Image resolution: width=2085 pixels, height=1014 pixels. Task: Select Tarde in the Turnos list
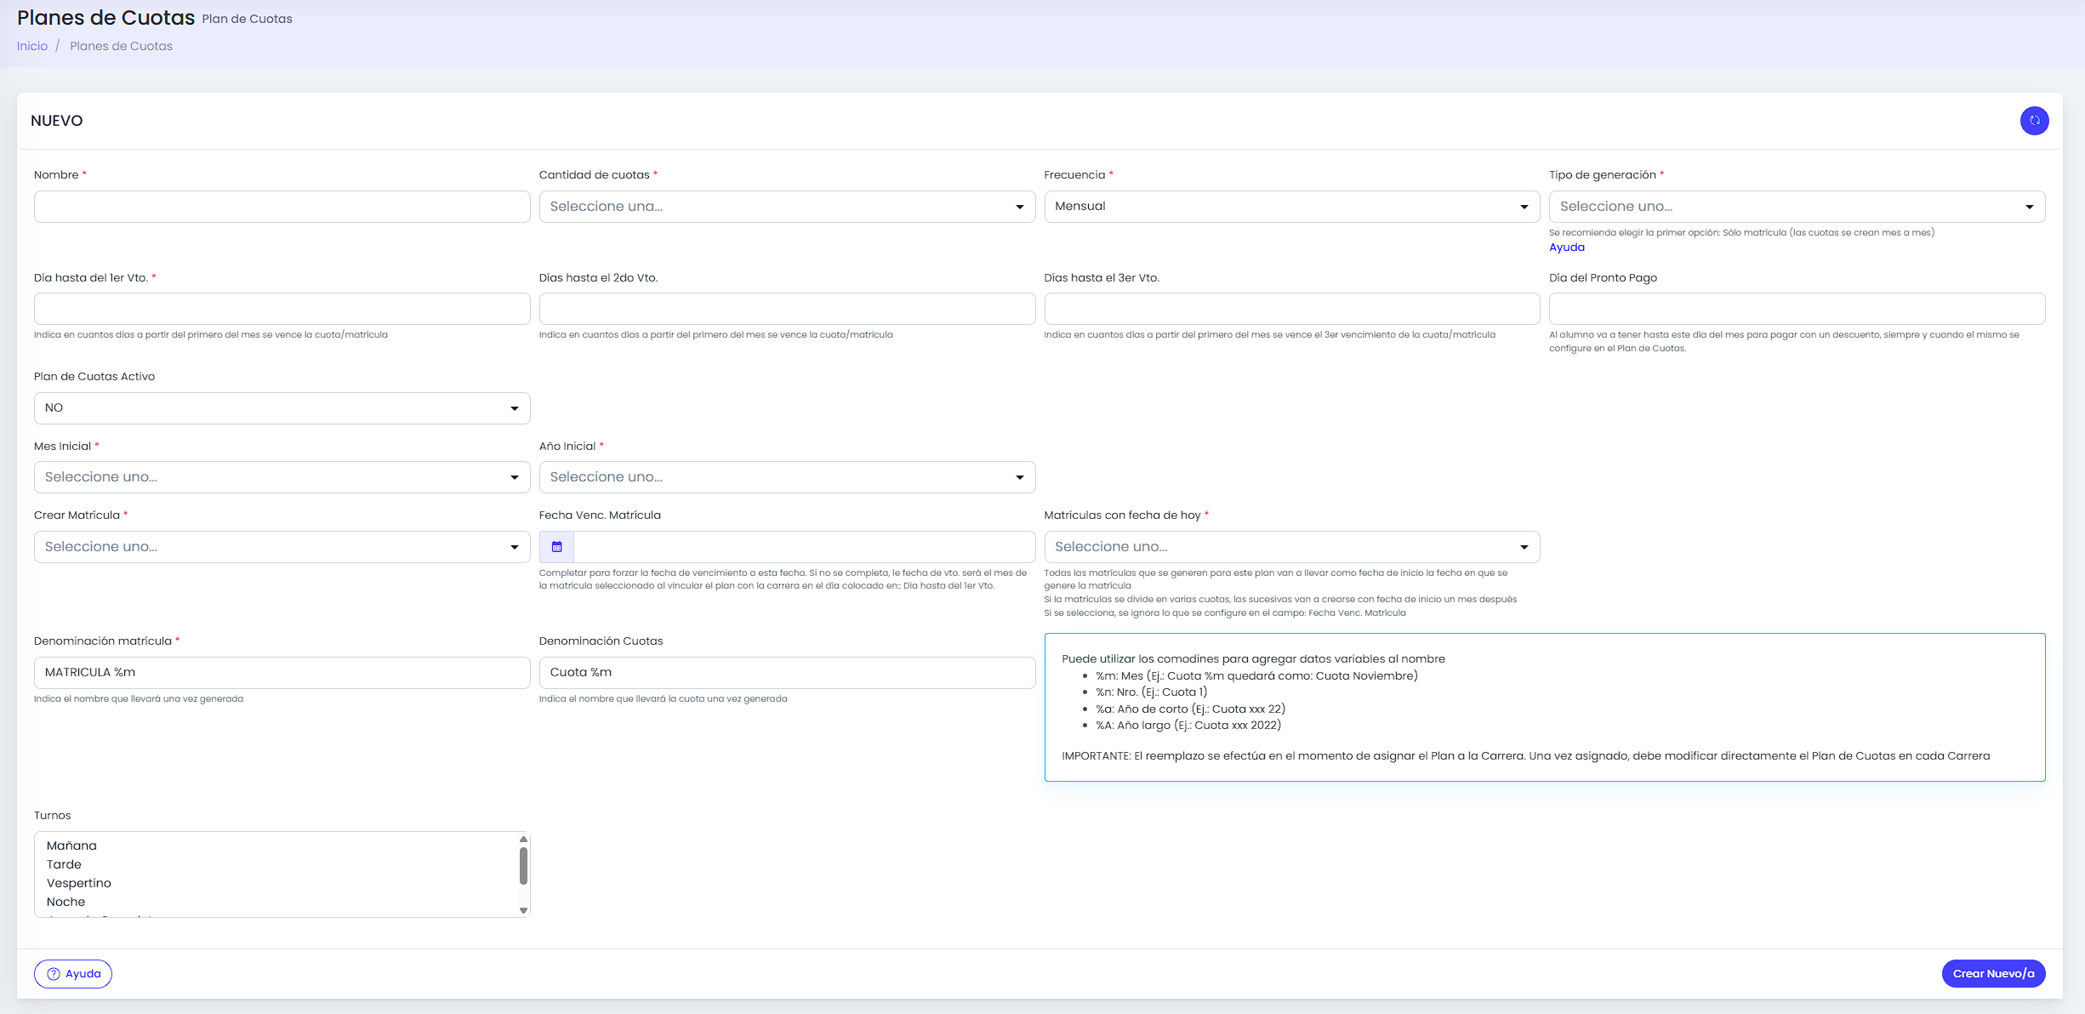[x=64, y=864]
